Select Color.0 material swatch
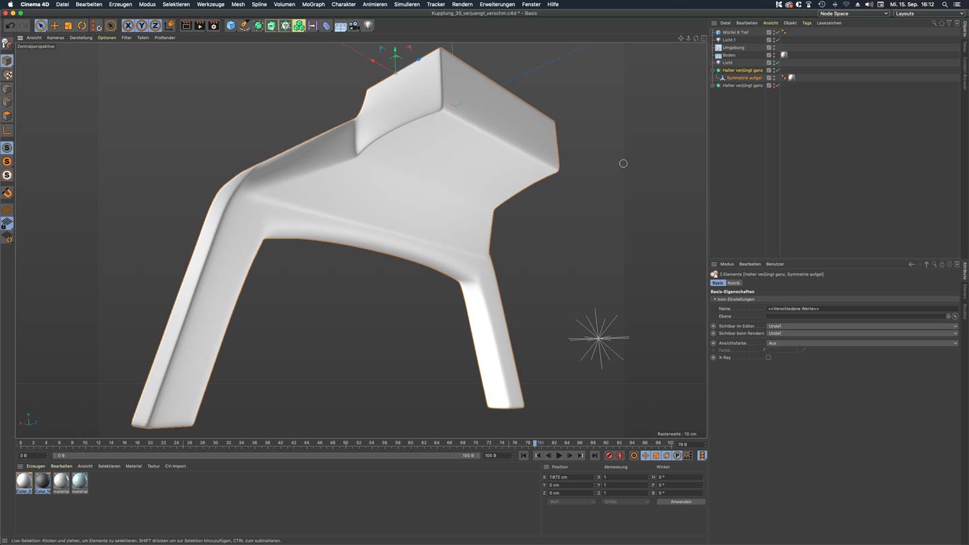This screenshot has height=545, width=969. point(24,483)
